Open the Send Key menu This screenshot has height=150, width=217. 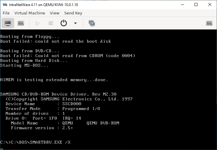73,13
